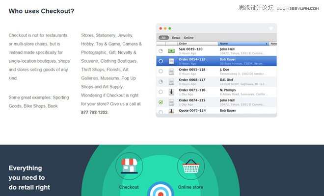Open the Checkout label link
Image resolution: width=324 pixels, height=196 pixels.
click(129, 187)
